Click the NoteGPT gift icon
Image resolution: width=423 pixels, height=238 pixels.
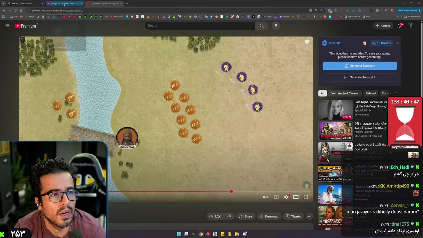point(365,43)
